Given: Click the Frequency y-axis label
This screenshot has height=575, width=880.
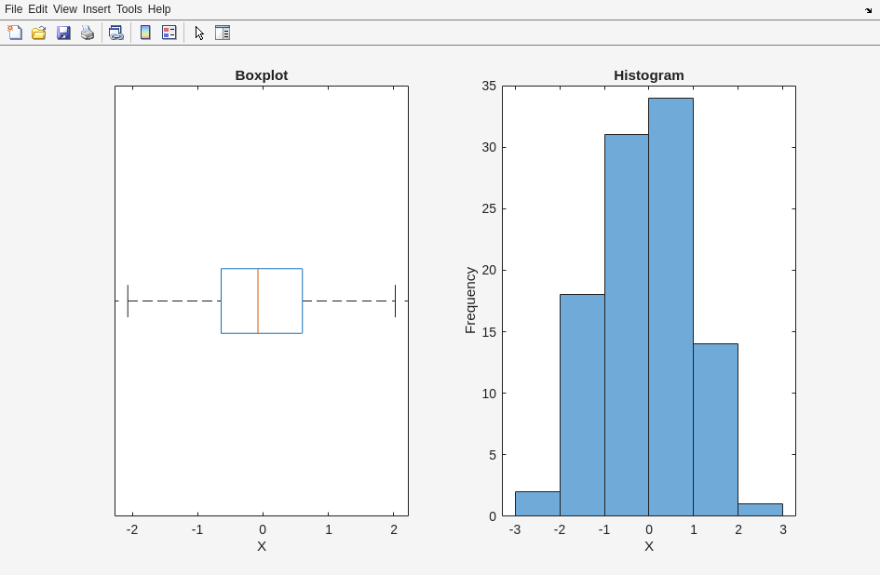Looking at the screenshot, I should point(470,300).
